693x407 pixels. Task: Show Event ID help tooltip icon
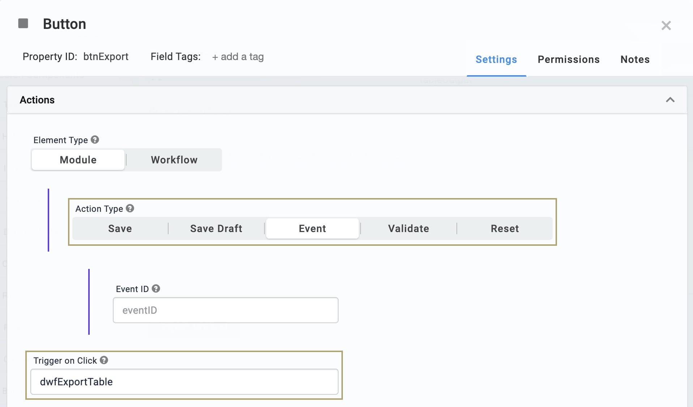156,289
